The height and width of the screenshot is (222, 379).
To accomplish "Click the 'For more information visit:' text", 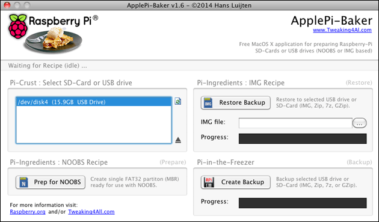I will pos(44,205).
